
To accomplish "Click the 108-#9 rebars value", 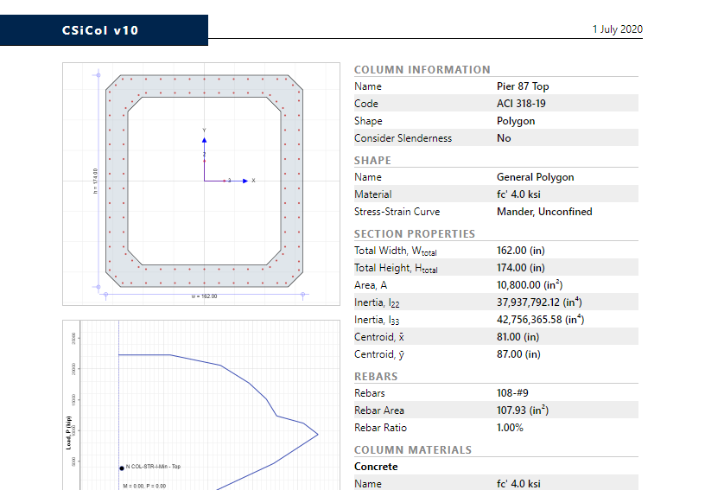I will point(513,393).
